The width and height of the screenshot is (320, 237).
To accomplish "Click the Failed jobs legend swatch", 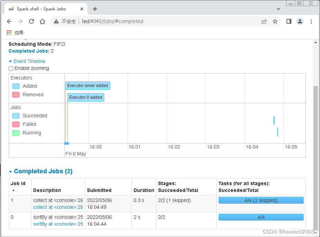I will tap(16, 124).
